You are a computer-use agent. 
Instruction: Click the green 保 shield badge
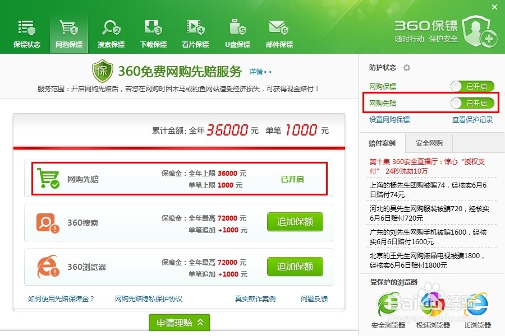click(x=103, y=71)
